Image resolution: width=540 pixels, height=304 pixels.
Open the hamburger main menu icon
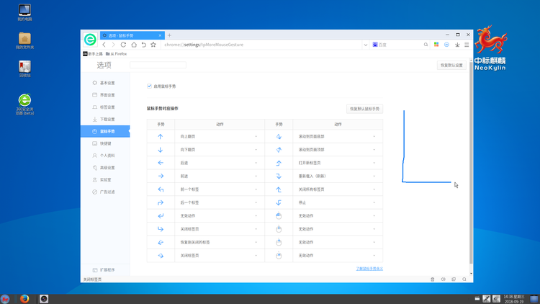point(467,45)
